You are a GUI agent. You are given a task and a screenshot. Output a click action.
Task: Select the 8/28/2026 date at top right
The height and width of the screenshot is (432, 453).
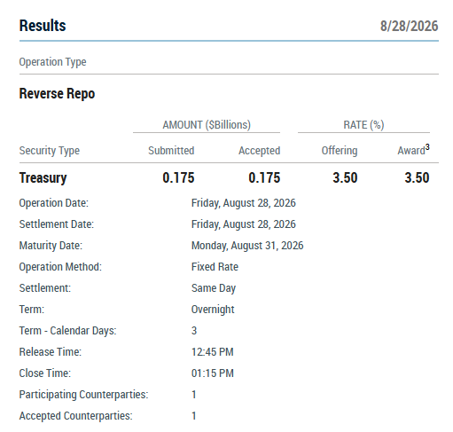point(409,26)
